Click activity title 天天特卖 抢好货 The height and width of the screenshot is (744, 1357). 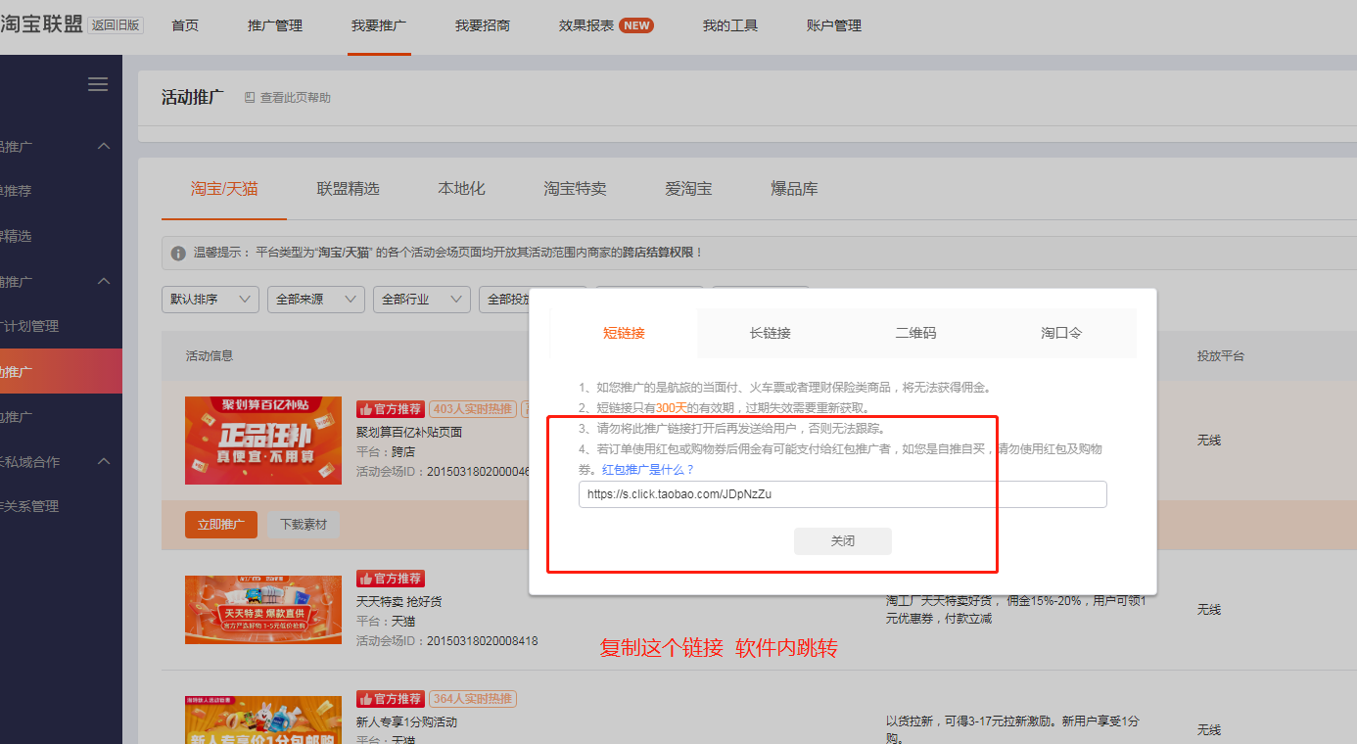(399, 601)
